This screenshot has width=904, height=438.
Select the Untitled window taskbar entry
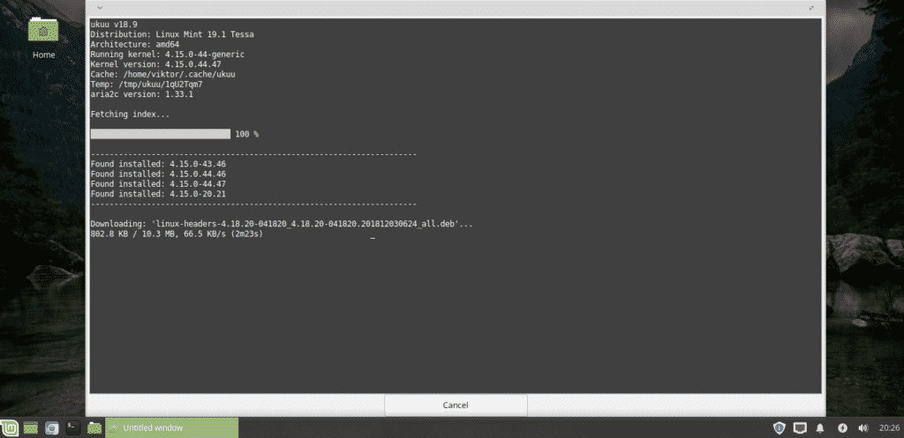coord(172,427)
